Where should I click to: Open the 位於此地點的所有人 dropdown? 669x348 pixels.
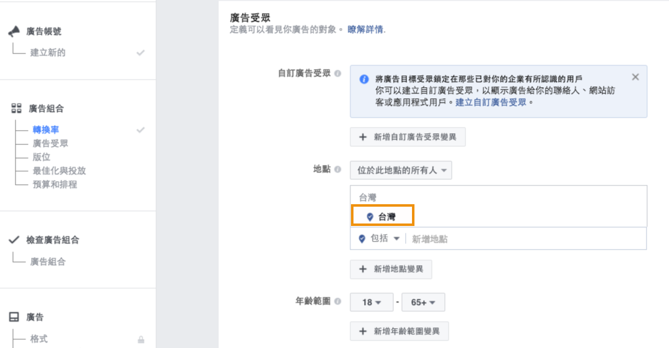coord(401,170)
